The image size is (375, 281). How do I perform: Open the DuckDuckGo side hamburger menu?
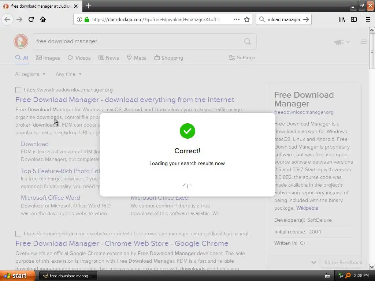[364, 42]
